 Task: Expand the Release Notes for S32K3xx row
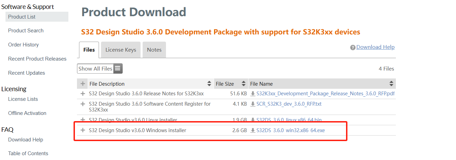(x=82, y=94)
